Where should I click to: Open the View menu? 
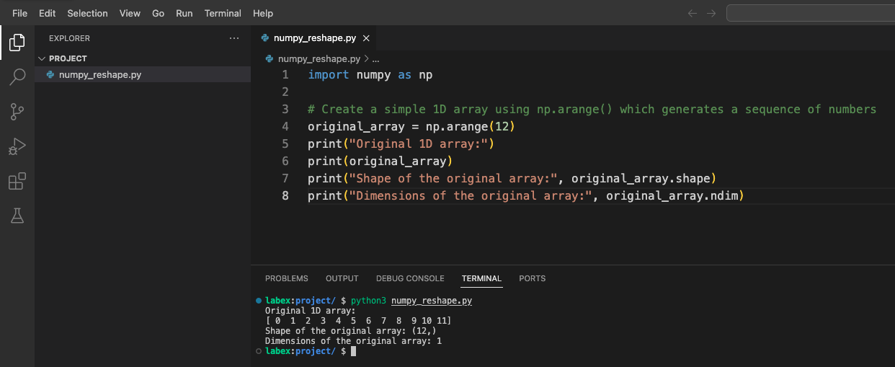click(130, 13)
